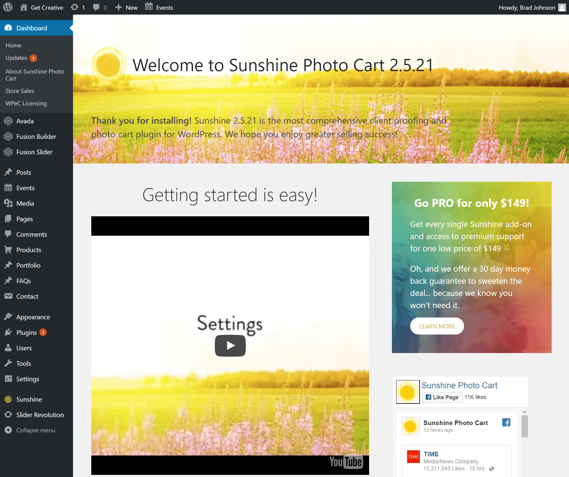Screen dimensions: 569x477
Task: Click the Fusion Slider icon
Action: [8, 152]
